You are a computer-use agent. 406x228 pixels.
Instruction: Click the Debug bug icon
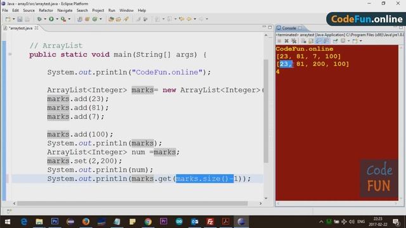coord(39,19)
